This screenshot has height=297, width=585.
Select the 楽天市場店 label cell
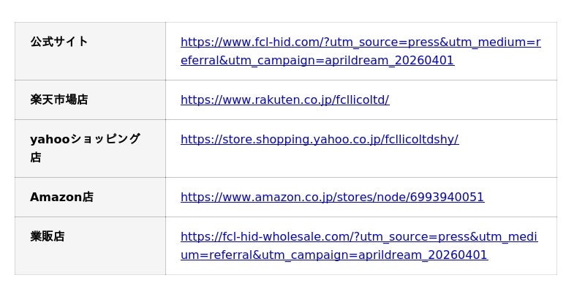pos(59,99)
